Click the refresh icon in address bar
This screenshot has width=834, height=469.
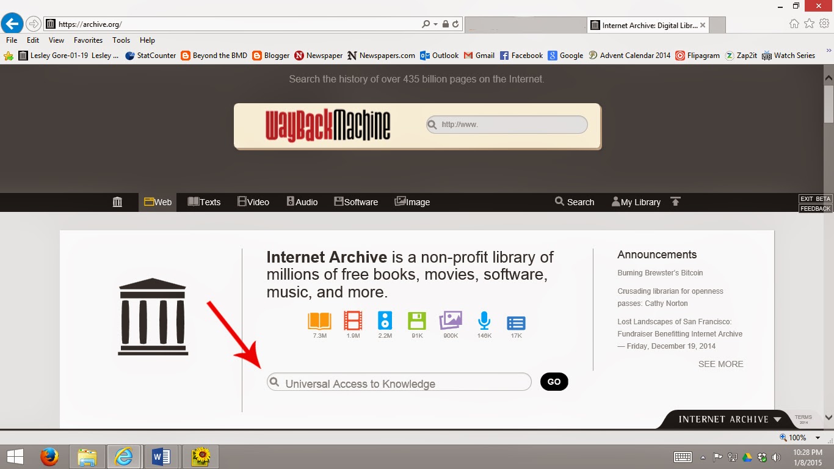456,24
